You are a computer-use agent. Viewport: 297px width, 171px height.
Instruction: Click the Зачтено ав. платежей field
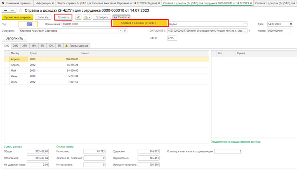pos(94,158)
